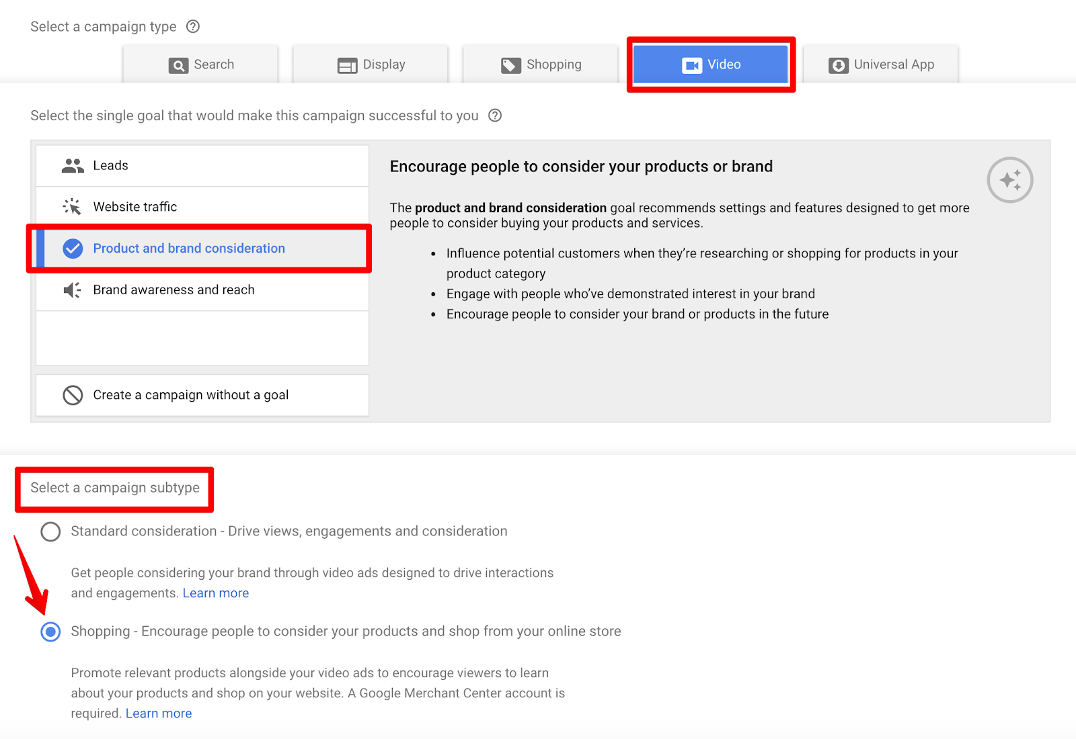
Task: Click the Brand awareness megaphone icon
Action: (73, 290)
